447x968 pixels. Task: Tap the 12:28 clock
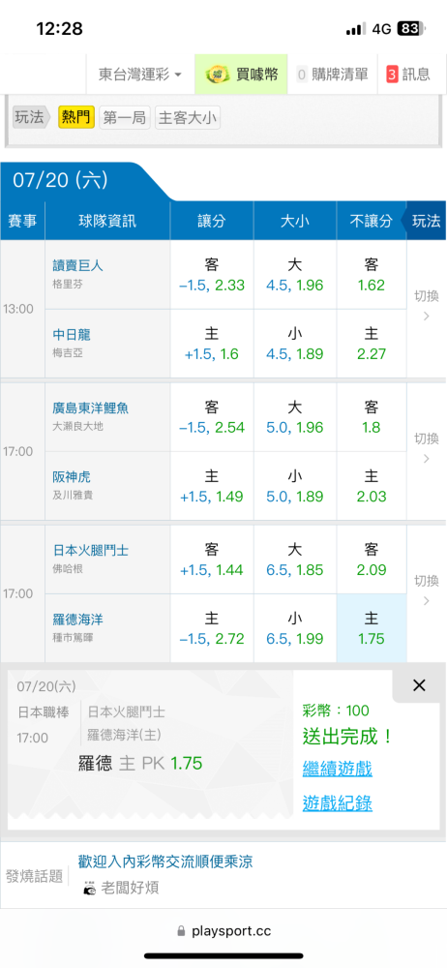(x=59, y=28)
